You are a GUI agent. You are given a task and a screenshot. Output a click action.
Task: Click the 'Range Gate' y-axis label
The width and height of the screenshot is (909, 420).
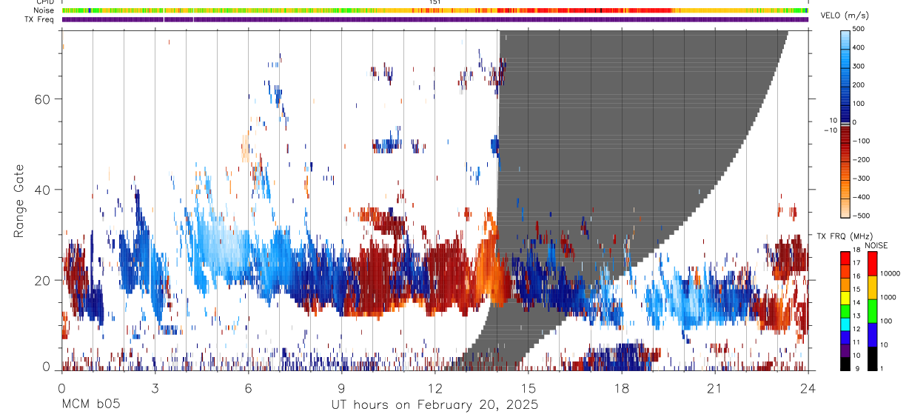pos(20,201)
